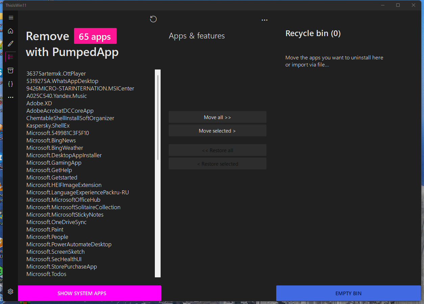Select Microsoft.MicrosoftOfficeHub entry
The height and width of the screenshot is (304, 424).
click(x=63, y=200)
